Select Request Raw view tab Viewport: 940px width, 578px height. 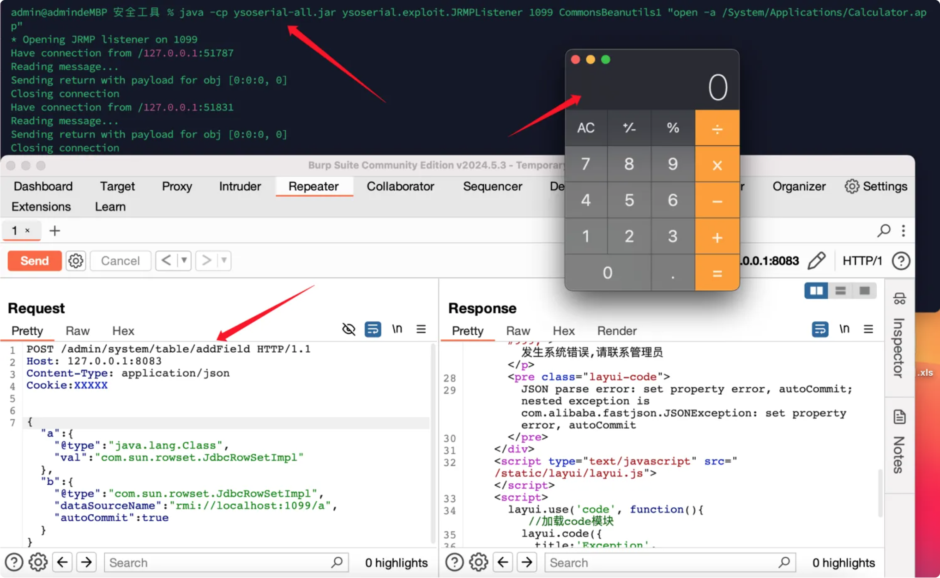coord(78,331)
